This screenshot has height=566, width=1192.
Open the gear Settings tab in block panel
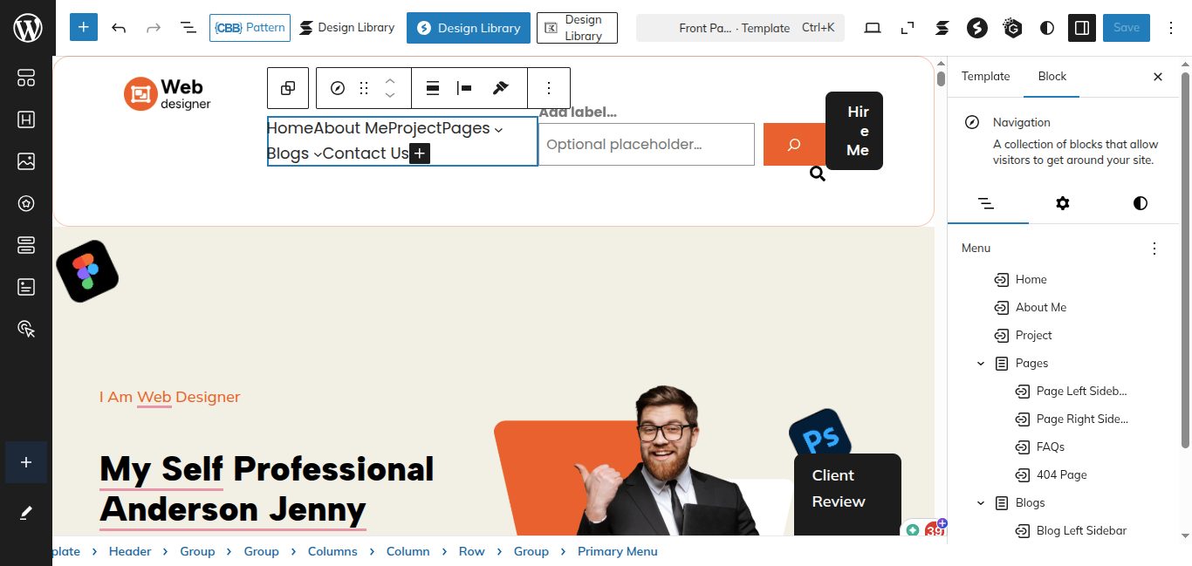[x=1062, y=203]
